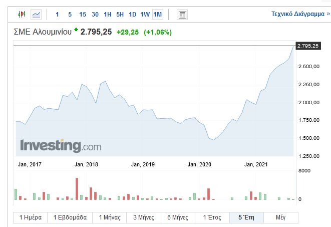Choose the 1D daily interval
The width and height of the screenshot is (331, 227).
point(132,15)
